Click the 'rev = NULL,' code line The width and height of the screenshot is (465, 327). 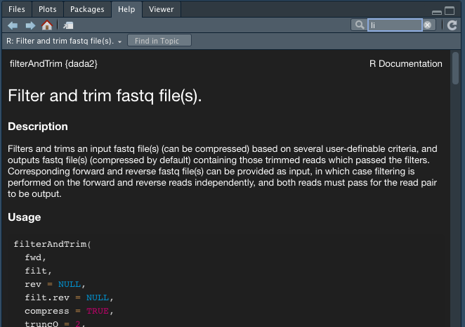(x=55, y=284)
